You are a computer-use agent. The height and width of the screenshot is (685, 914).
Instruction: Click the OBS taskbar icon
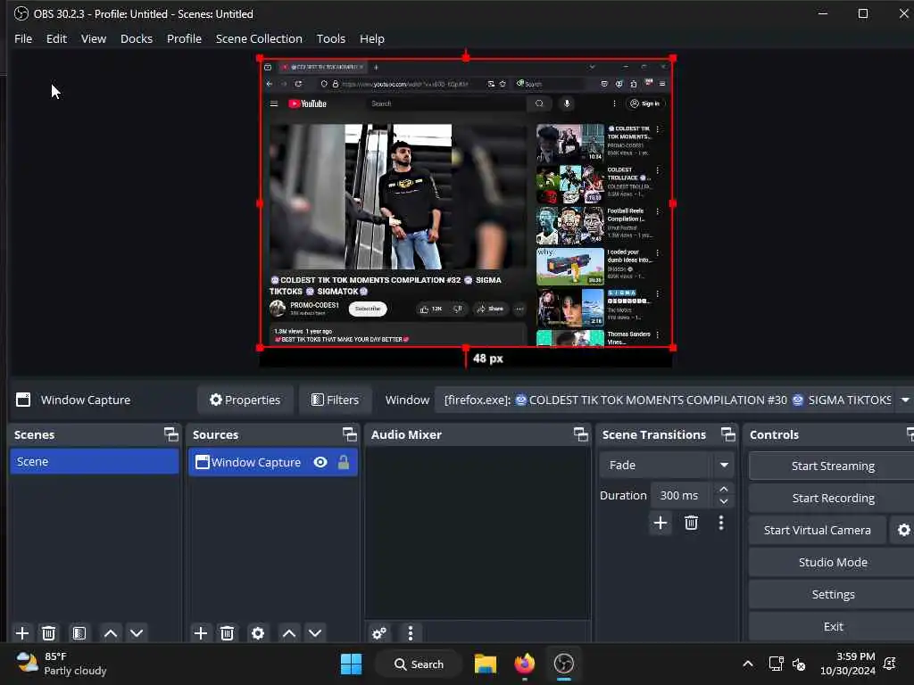(564, 664)
